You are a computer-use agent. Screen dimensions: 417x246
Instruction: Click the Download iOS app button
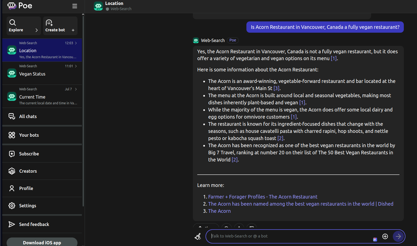tap(42, 242)
